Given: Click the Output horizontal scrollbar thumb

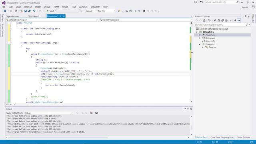Looking at the screenshot, I should [x=58, y=138].
